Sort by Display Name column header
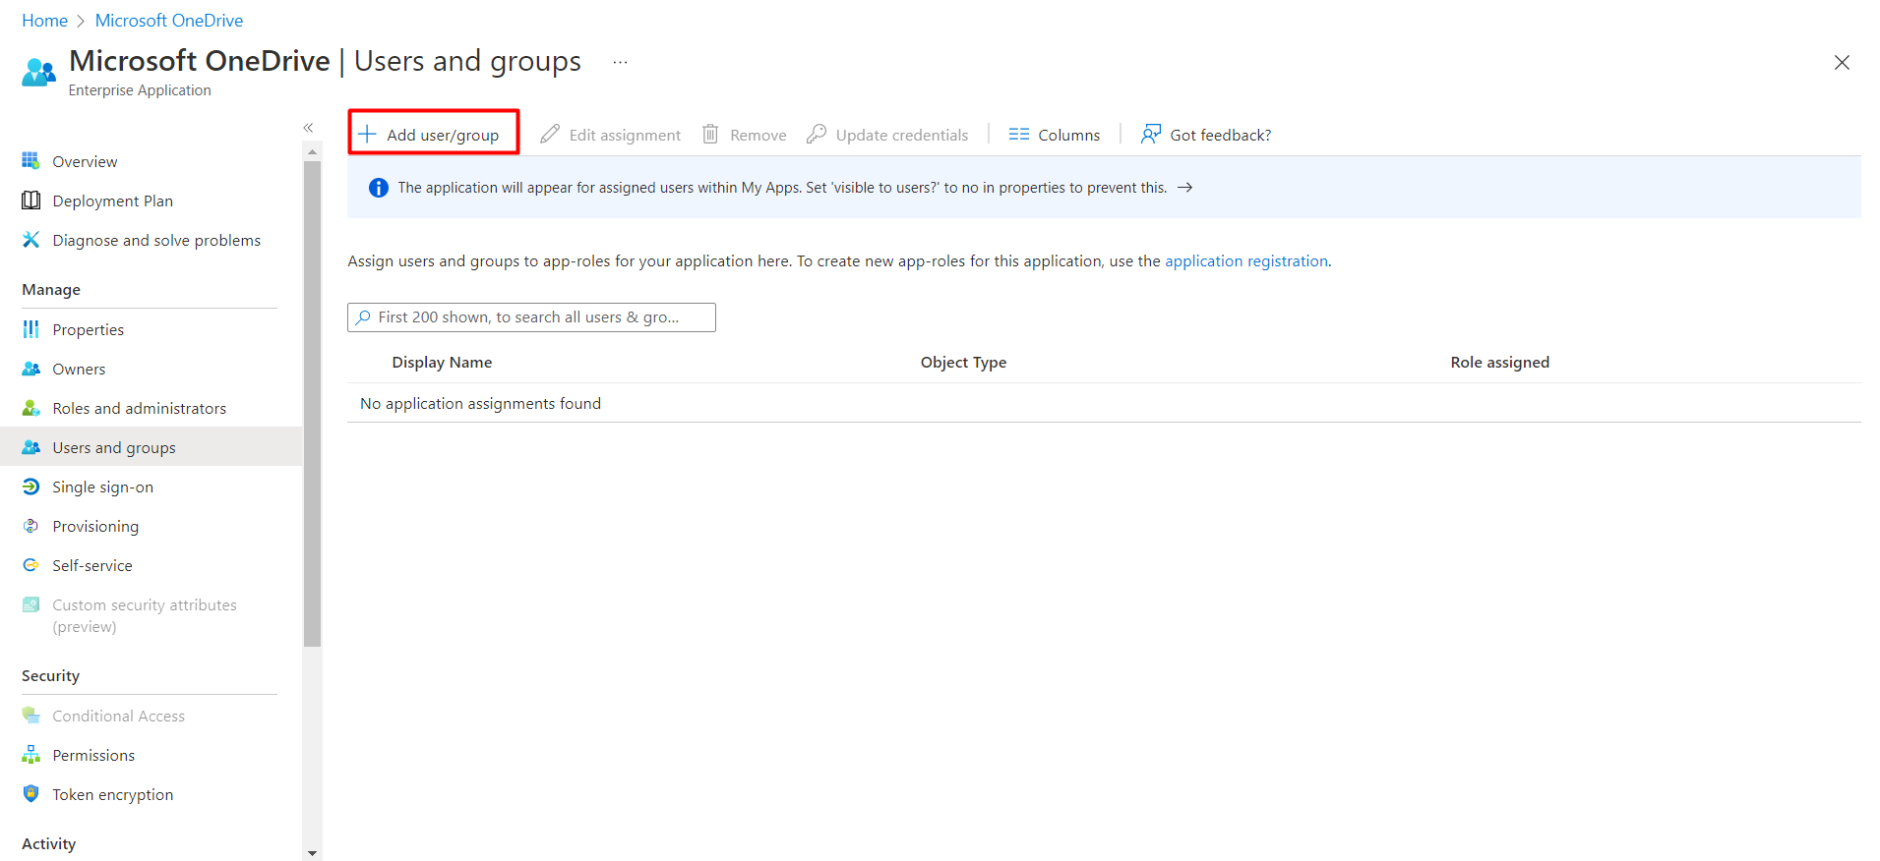1880x861 pixels. (x=442, y=362)
